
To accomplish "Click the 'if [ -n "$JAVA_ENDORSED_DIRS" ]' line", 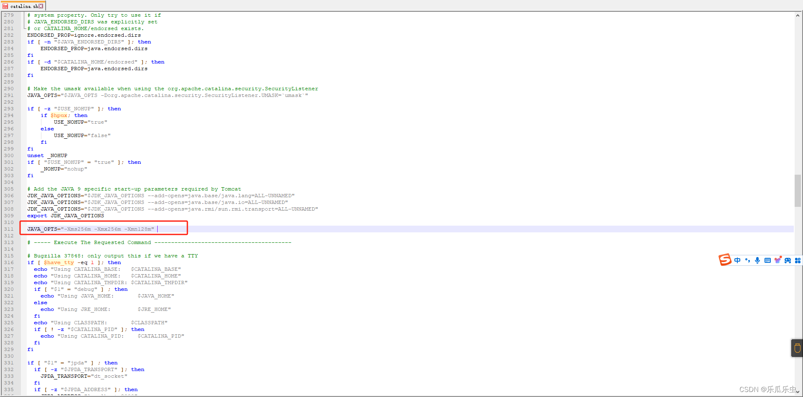I will [x=89, y=42].
